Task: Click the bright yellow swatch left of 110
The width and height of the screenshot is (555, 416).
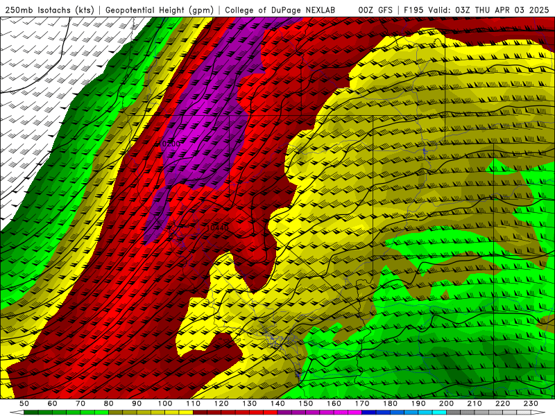Action: pos(186,413)
